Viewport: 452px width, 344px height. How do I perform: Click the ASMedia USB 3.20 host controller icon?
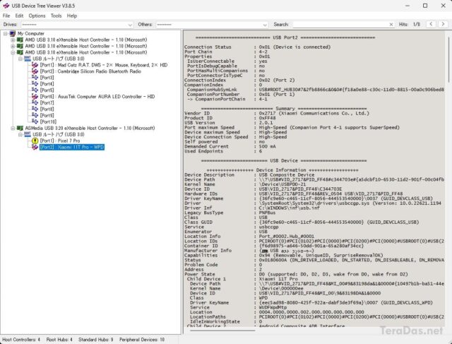20,128
